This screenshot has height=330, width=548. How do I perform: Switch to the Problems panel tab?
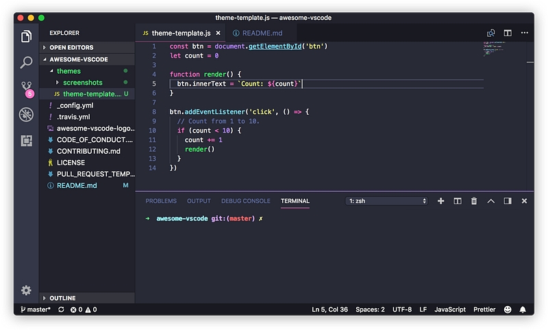point(161,201)
